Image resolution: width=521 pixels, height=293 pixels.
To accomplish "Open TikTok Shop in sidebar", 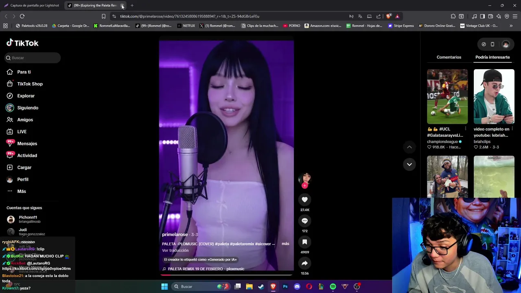I will 30,84.
